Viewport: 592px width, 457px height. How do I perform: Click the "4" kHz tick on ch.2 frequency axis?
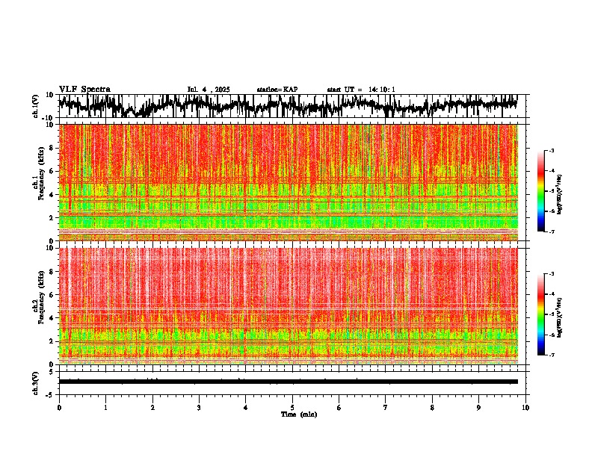coord(52,318)
